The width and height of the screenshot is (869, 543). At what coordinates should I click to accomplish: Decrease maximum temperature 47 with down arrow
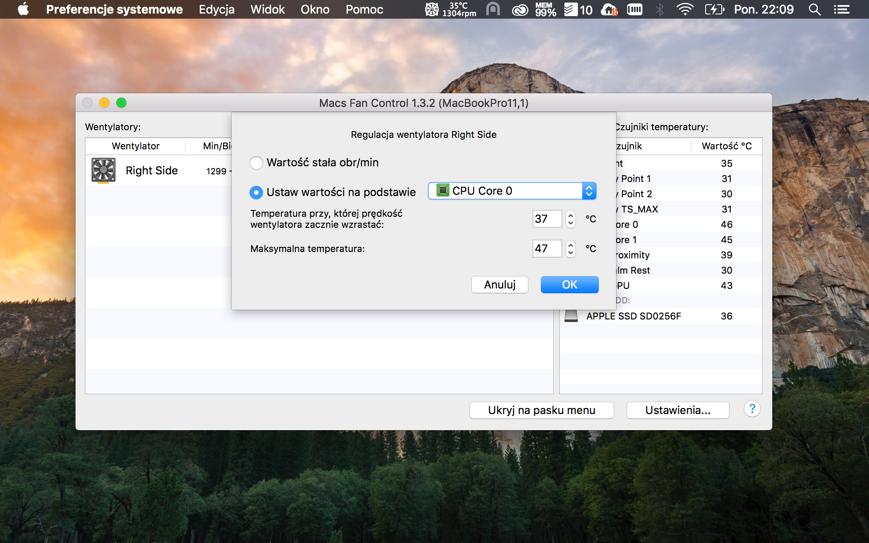click(x=571, y=253)
